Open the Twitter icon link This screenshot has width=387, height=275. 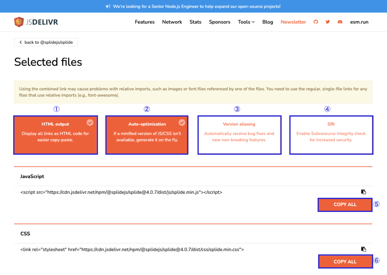click(x=328, y=22)
